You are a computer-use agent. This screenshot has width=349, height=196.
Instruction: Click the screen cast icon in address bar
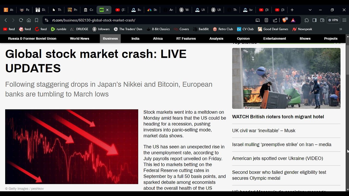click(x=258, y=20)
